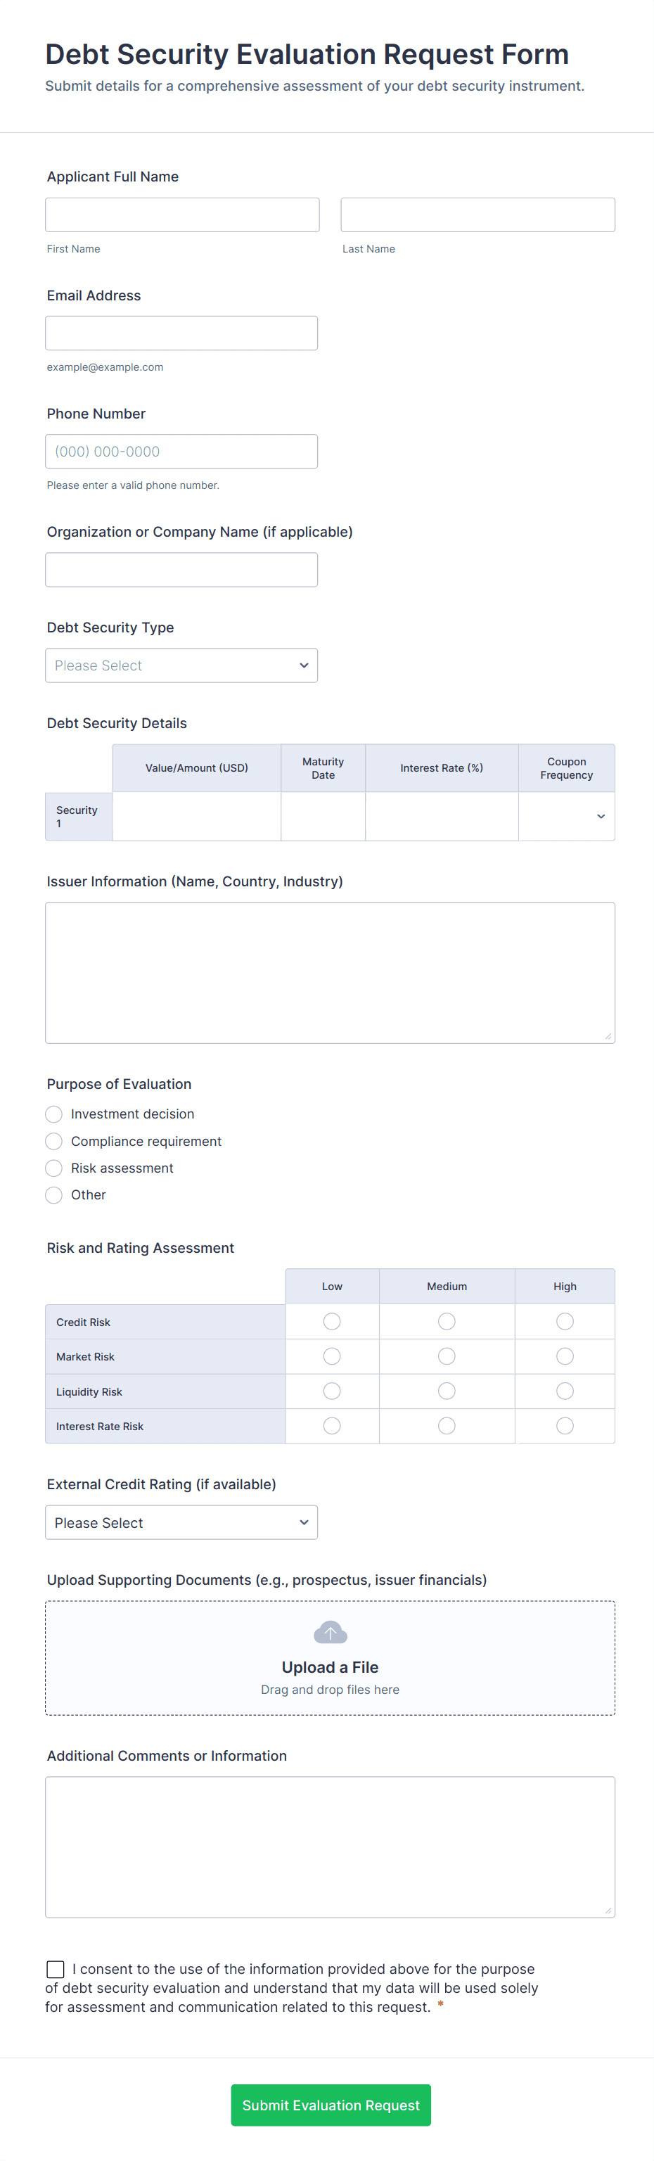
Task: Open the Debt Security Type dropdown
Action: (181, 665)
